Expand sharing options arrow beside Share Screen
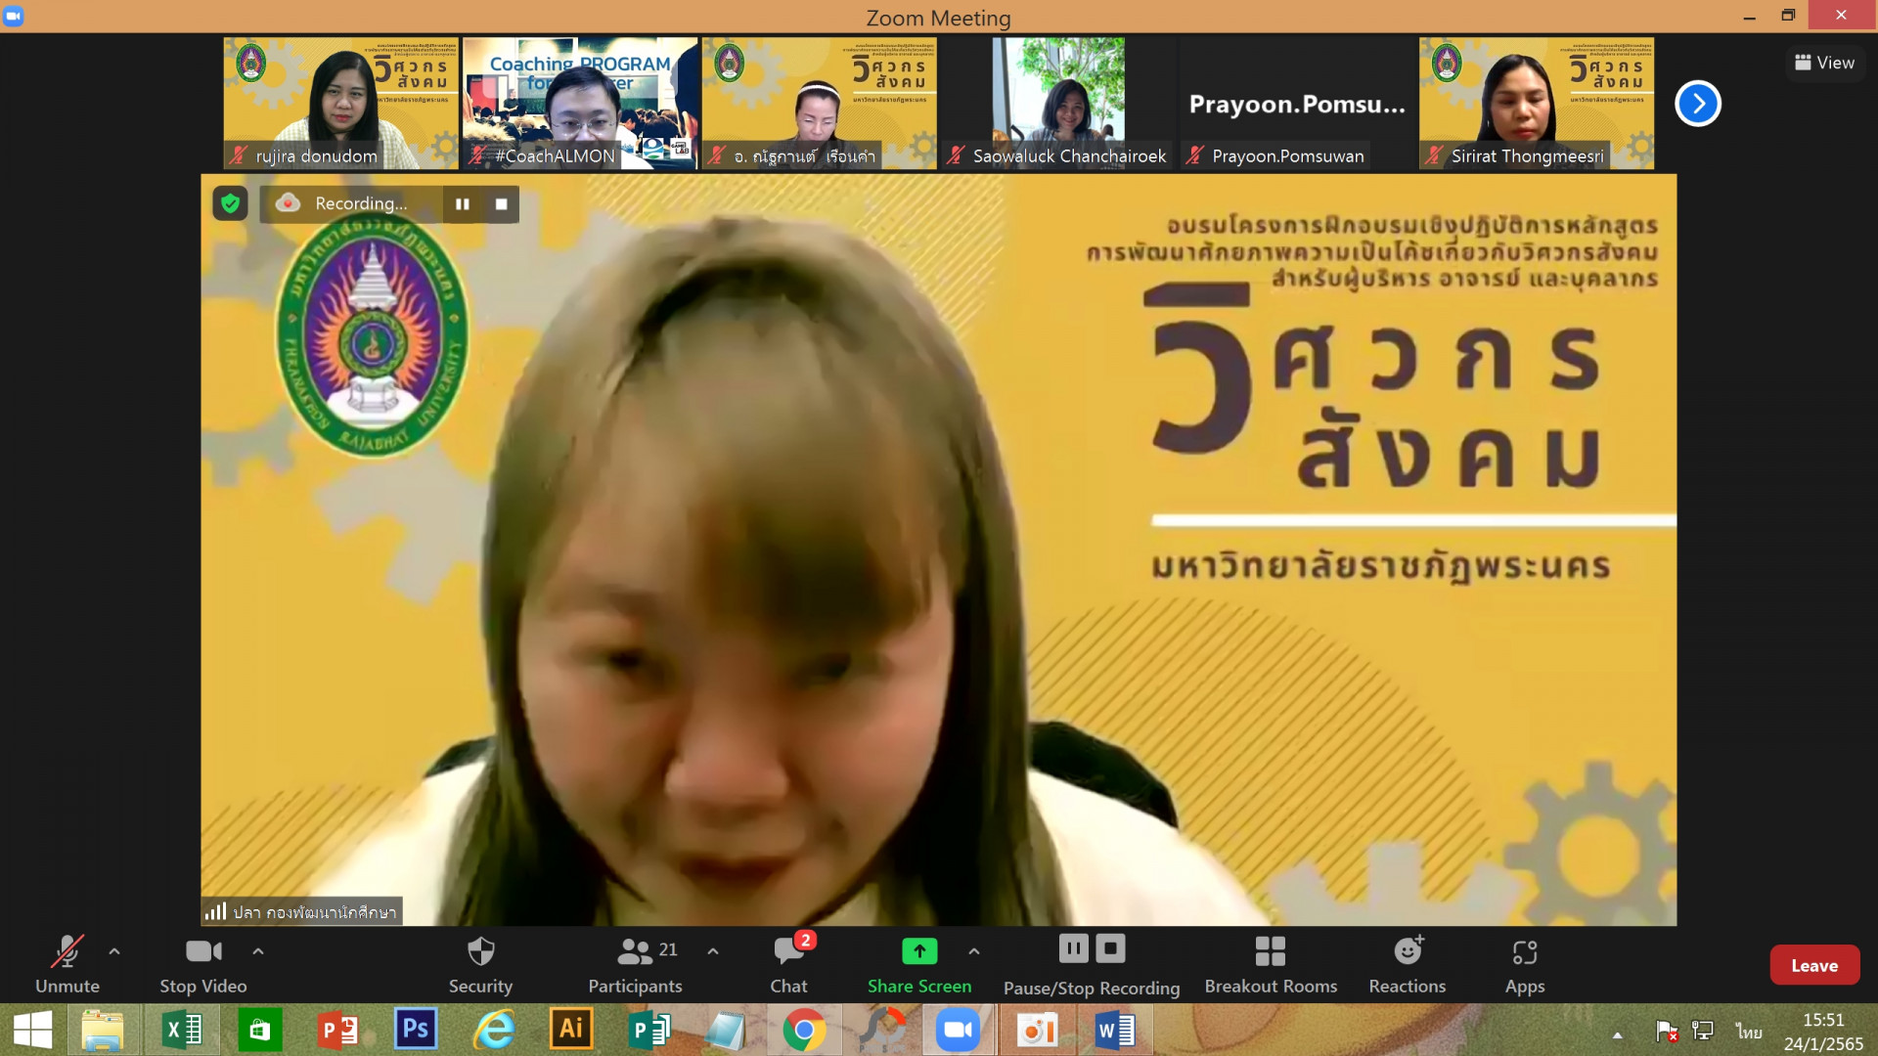Screen dimensions: 1878x1056 pyautogui.click(x=974, y=951)
